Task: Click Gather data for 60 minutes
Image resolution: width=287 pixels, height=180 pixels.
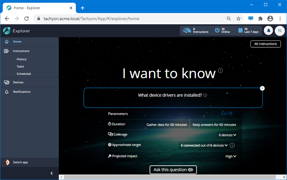Action: (x=167, y=125)
